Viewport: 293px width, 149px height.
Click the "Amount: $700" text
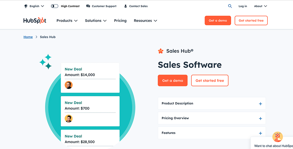point(77,108)
